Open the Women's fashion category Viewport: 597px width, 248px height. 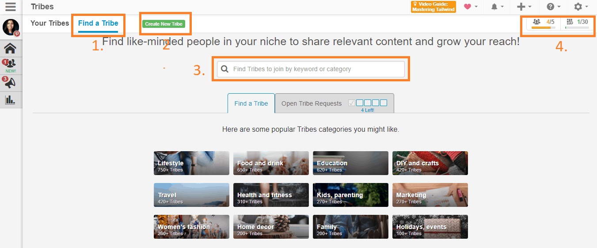pyautogui.click(x=191, y=227)
